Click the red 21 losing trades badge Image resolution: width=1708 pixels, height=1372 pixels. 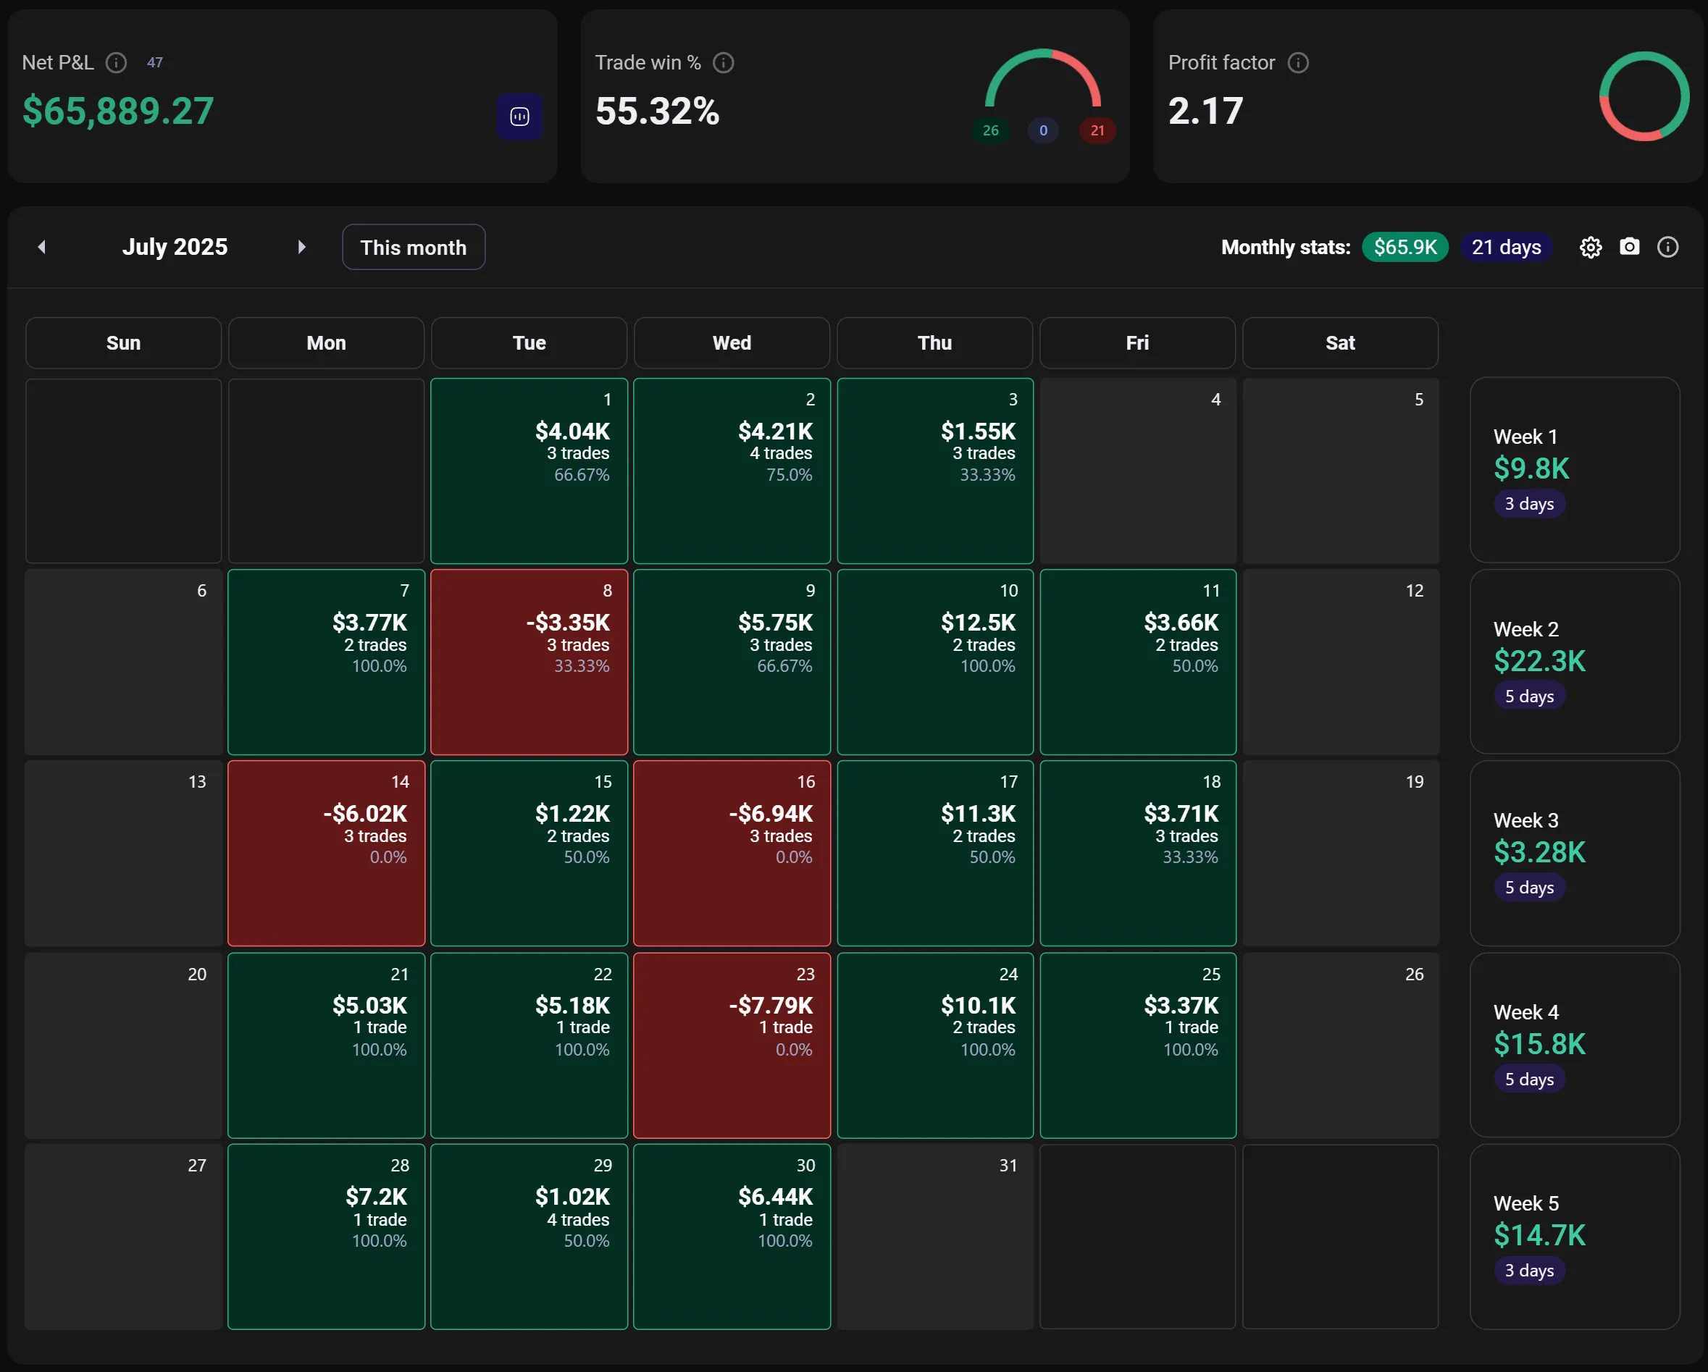point(1097,130)
